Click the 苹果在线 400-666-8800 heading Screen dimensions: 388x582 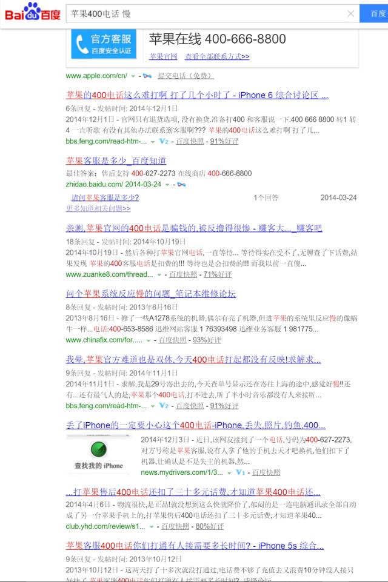(x=218, y=39)
